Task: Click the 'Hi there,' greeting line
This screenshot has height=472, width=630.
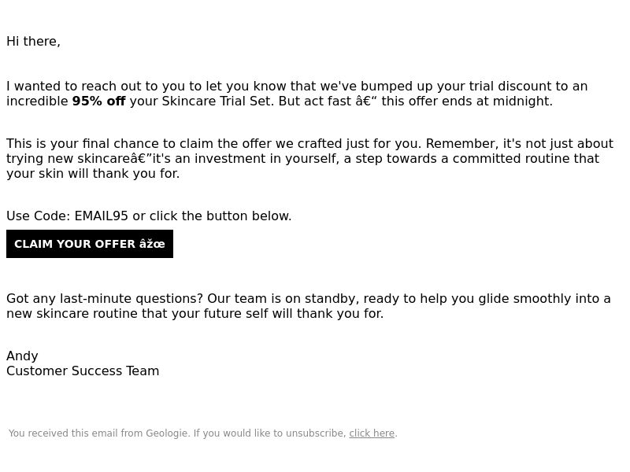Action: (33, 42)
